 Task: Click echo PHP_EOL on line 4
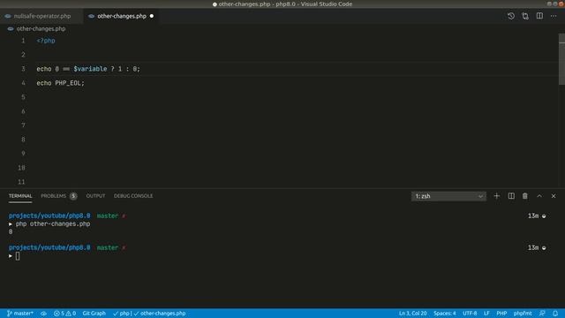click(x=60, y=83)
